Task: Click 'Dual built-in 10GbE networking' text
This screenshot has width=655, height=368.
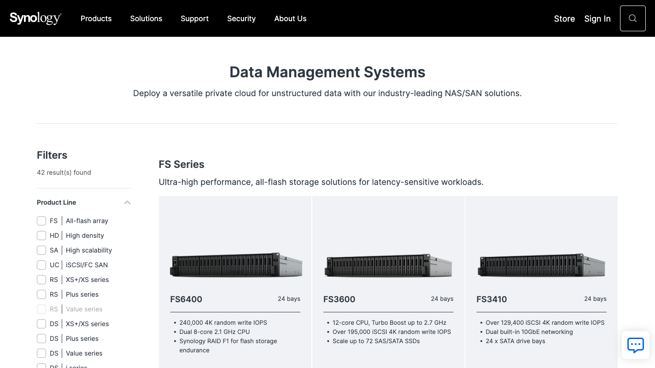Action: pyautogui.click(x=529, y=332)
